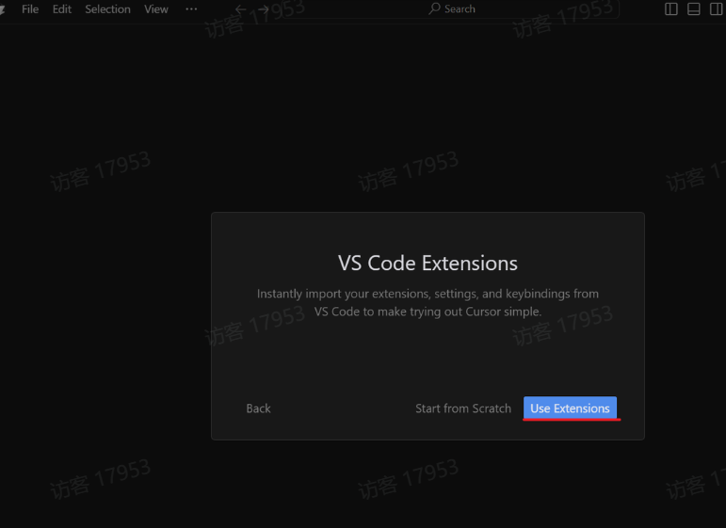726x528 pixels.
Task: Click the Use Extensions button
Action: [570, 408]
